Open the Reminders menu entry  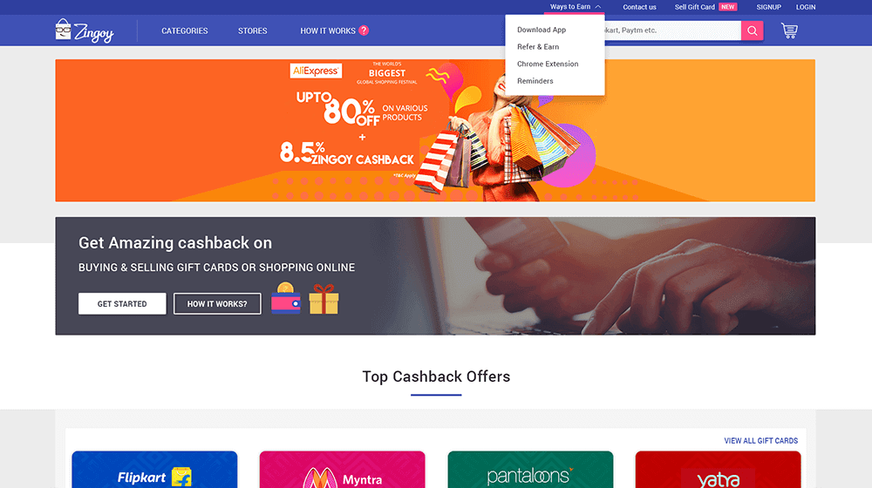pyautogui.click(x=535, y=81)
